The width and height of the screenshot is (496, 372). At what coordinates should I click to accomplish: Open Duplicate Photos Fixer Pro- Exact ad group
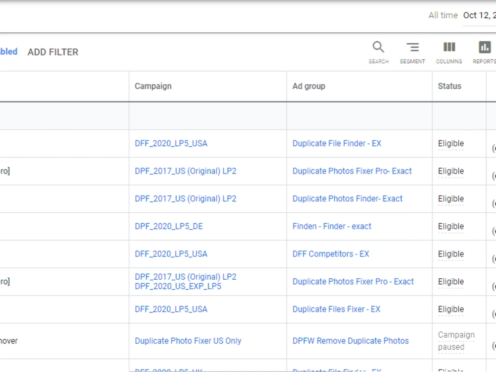pos(352,171)
